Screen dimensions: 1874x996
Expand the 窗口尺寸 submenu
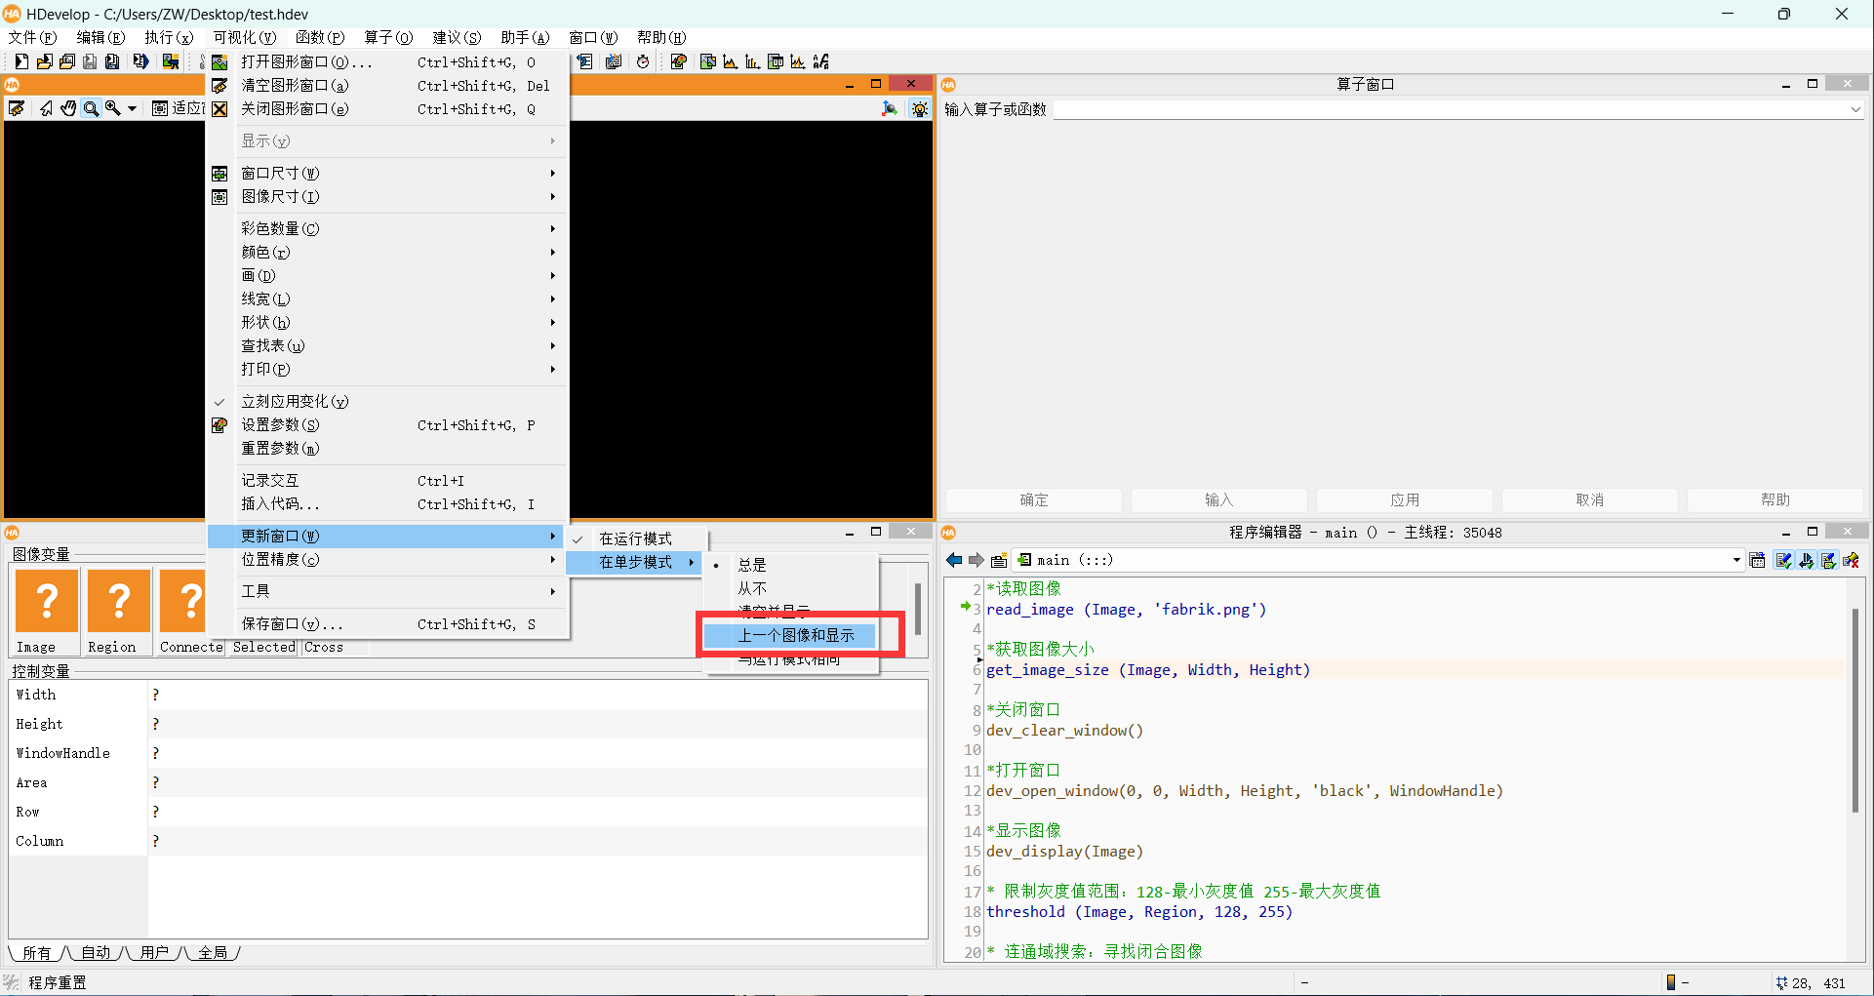tap(280, 174)
